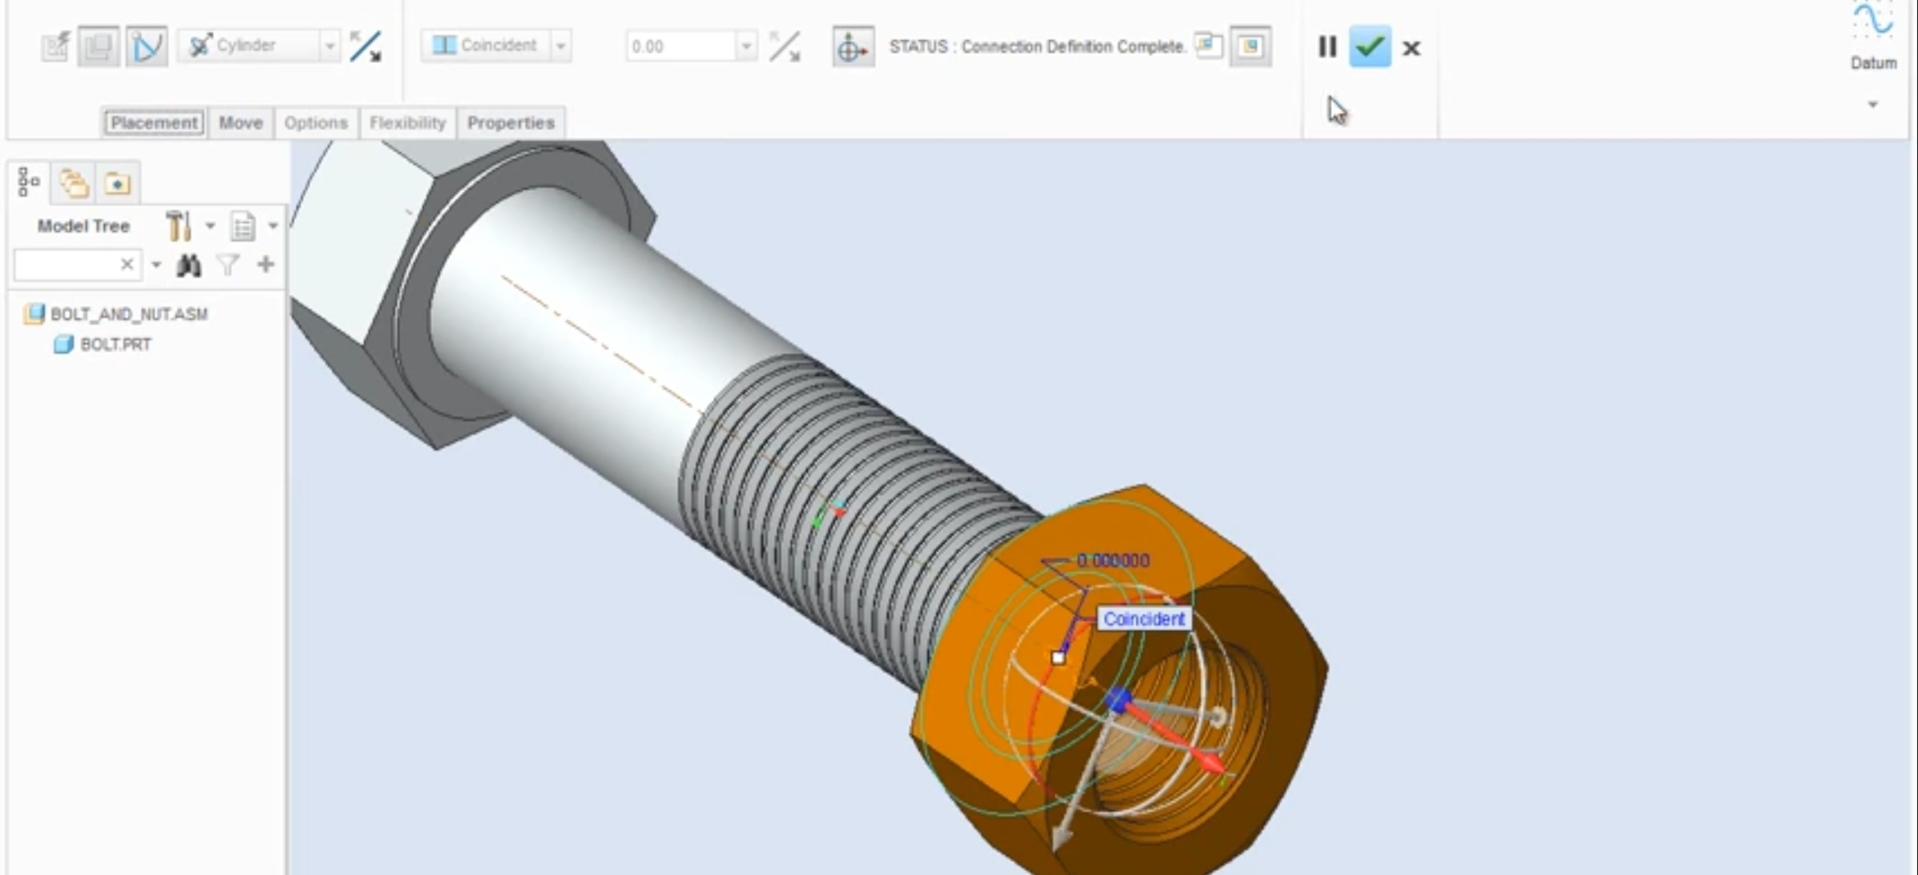Screen dimensions: 1918x875
Task: Click the flip constraint orientation icon beside Cylinder
Action: 366,47
